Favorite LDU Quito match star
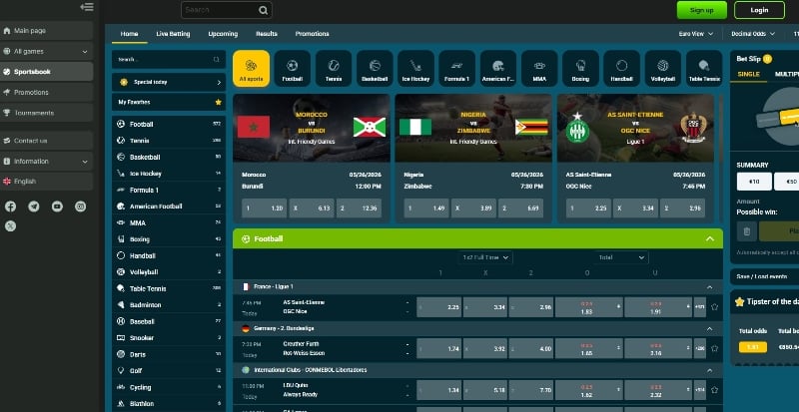Screen dimensions: 799x412 (714, 390)
